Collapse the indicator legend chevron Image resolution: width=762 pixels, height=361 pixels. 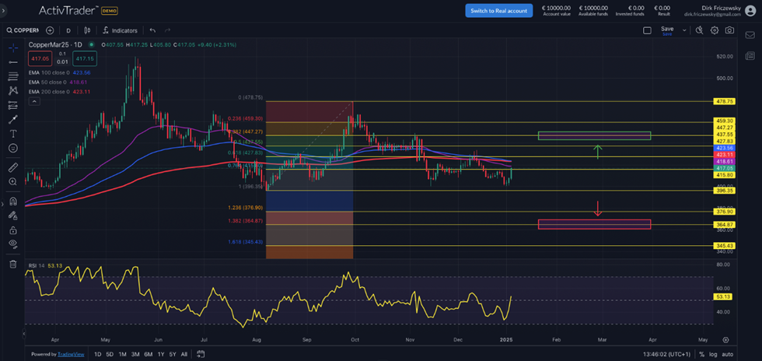point(33,101)
